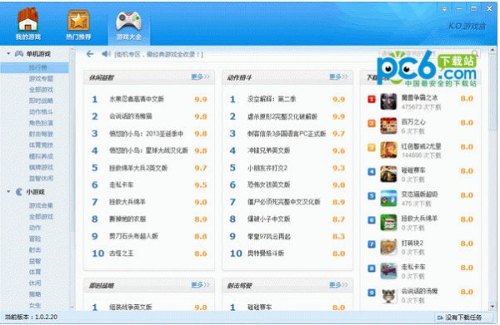Open 拳皇97风云再起 rank 9 entry
Image resolution: width=500 pixels, height=325 pixels.
[268, 236]
